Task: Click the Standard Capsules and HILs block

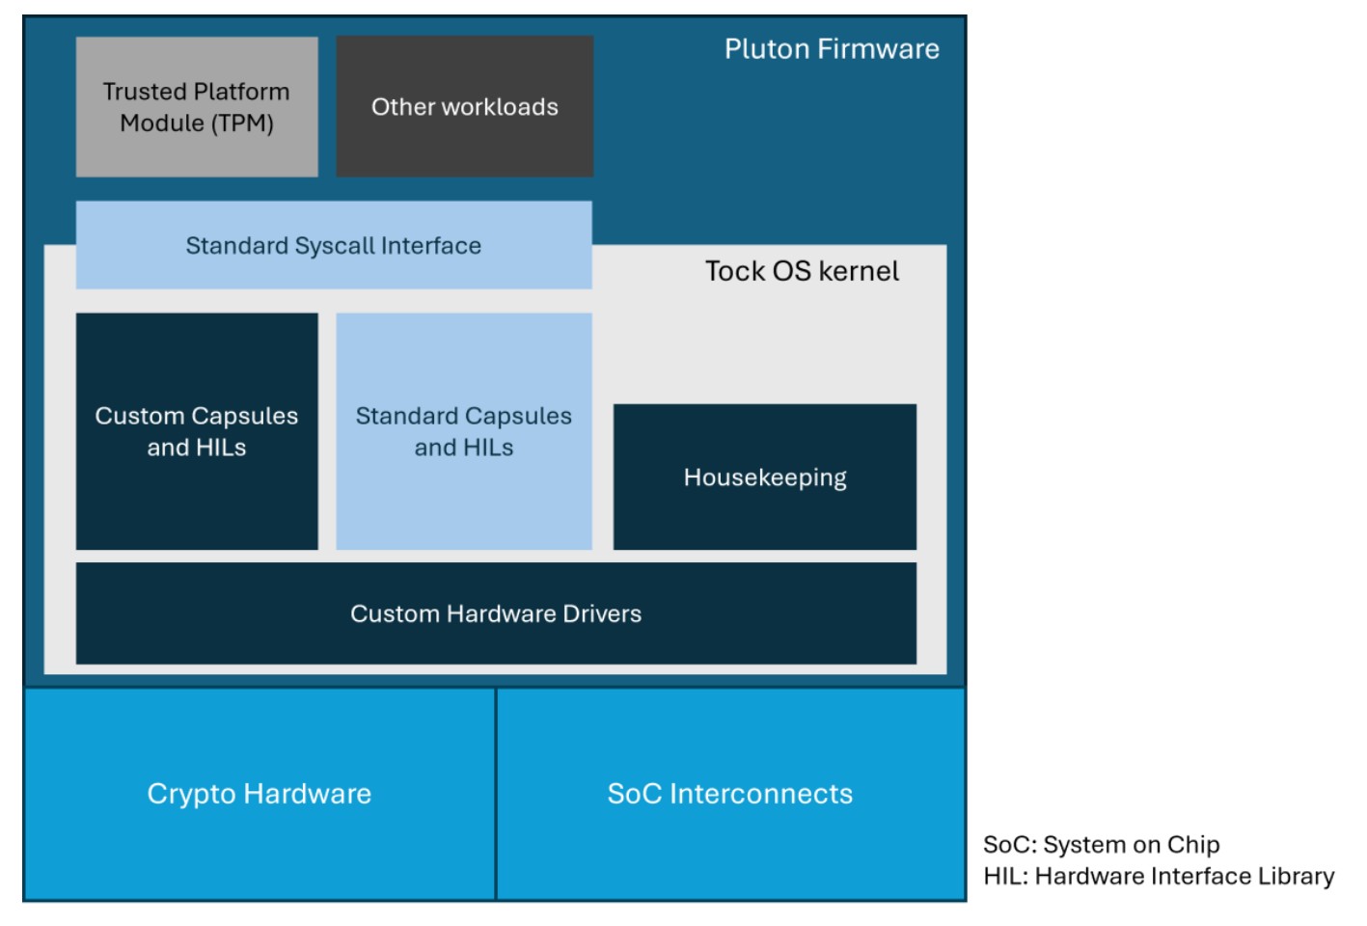Action: [x=463, y=431]
